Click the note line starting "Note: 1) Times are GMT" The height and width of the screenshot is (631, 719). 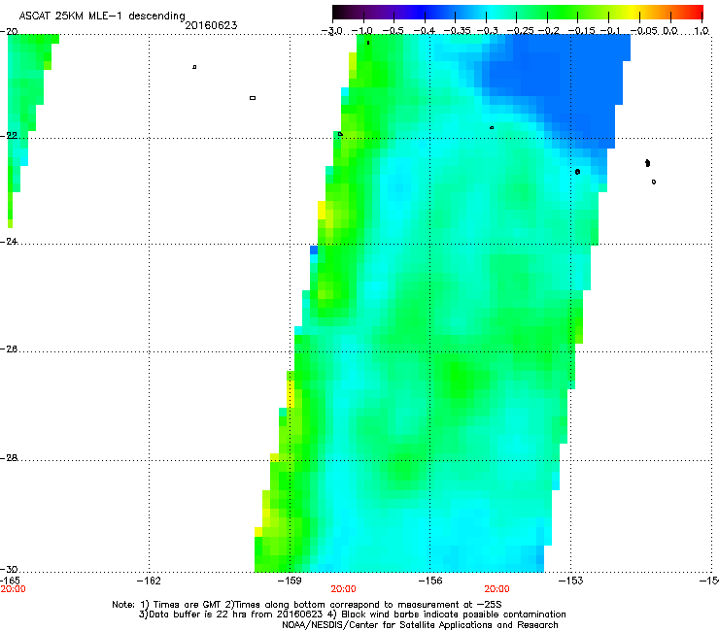point(307,605)
